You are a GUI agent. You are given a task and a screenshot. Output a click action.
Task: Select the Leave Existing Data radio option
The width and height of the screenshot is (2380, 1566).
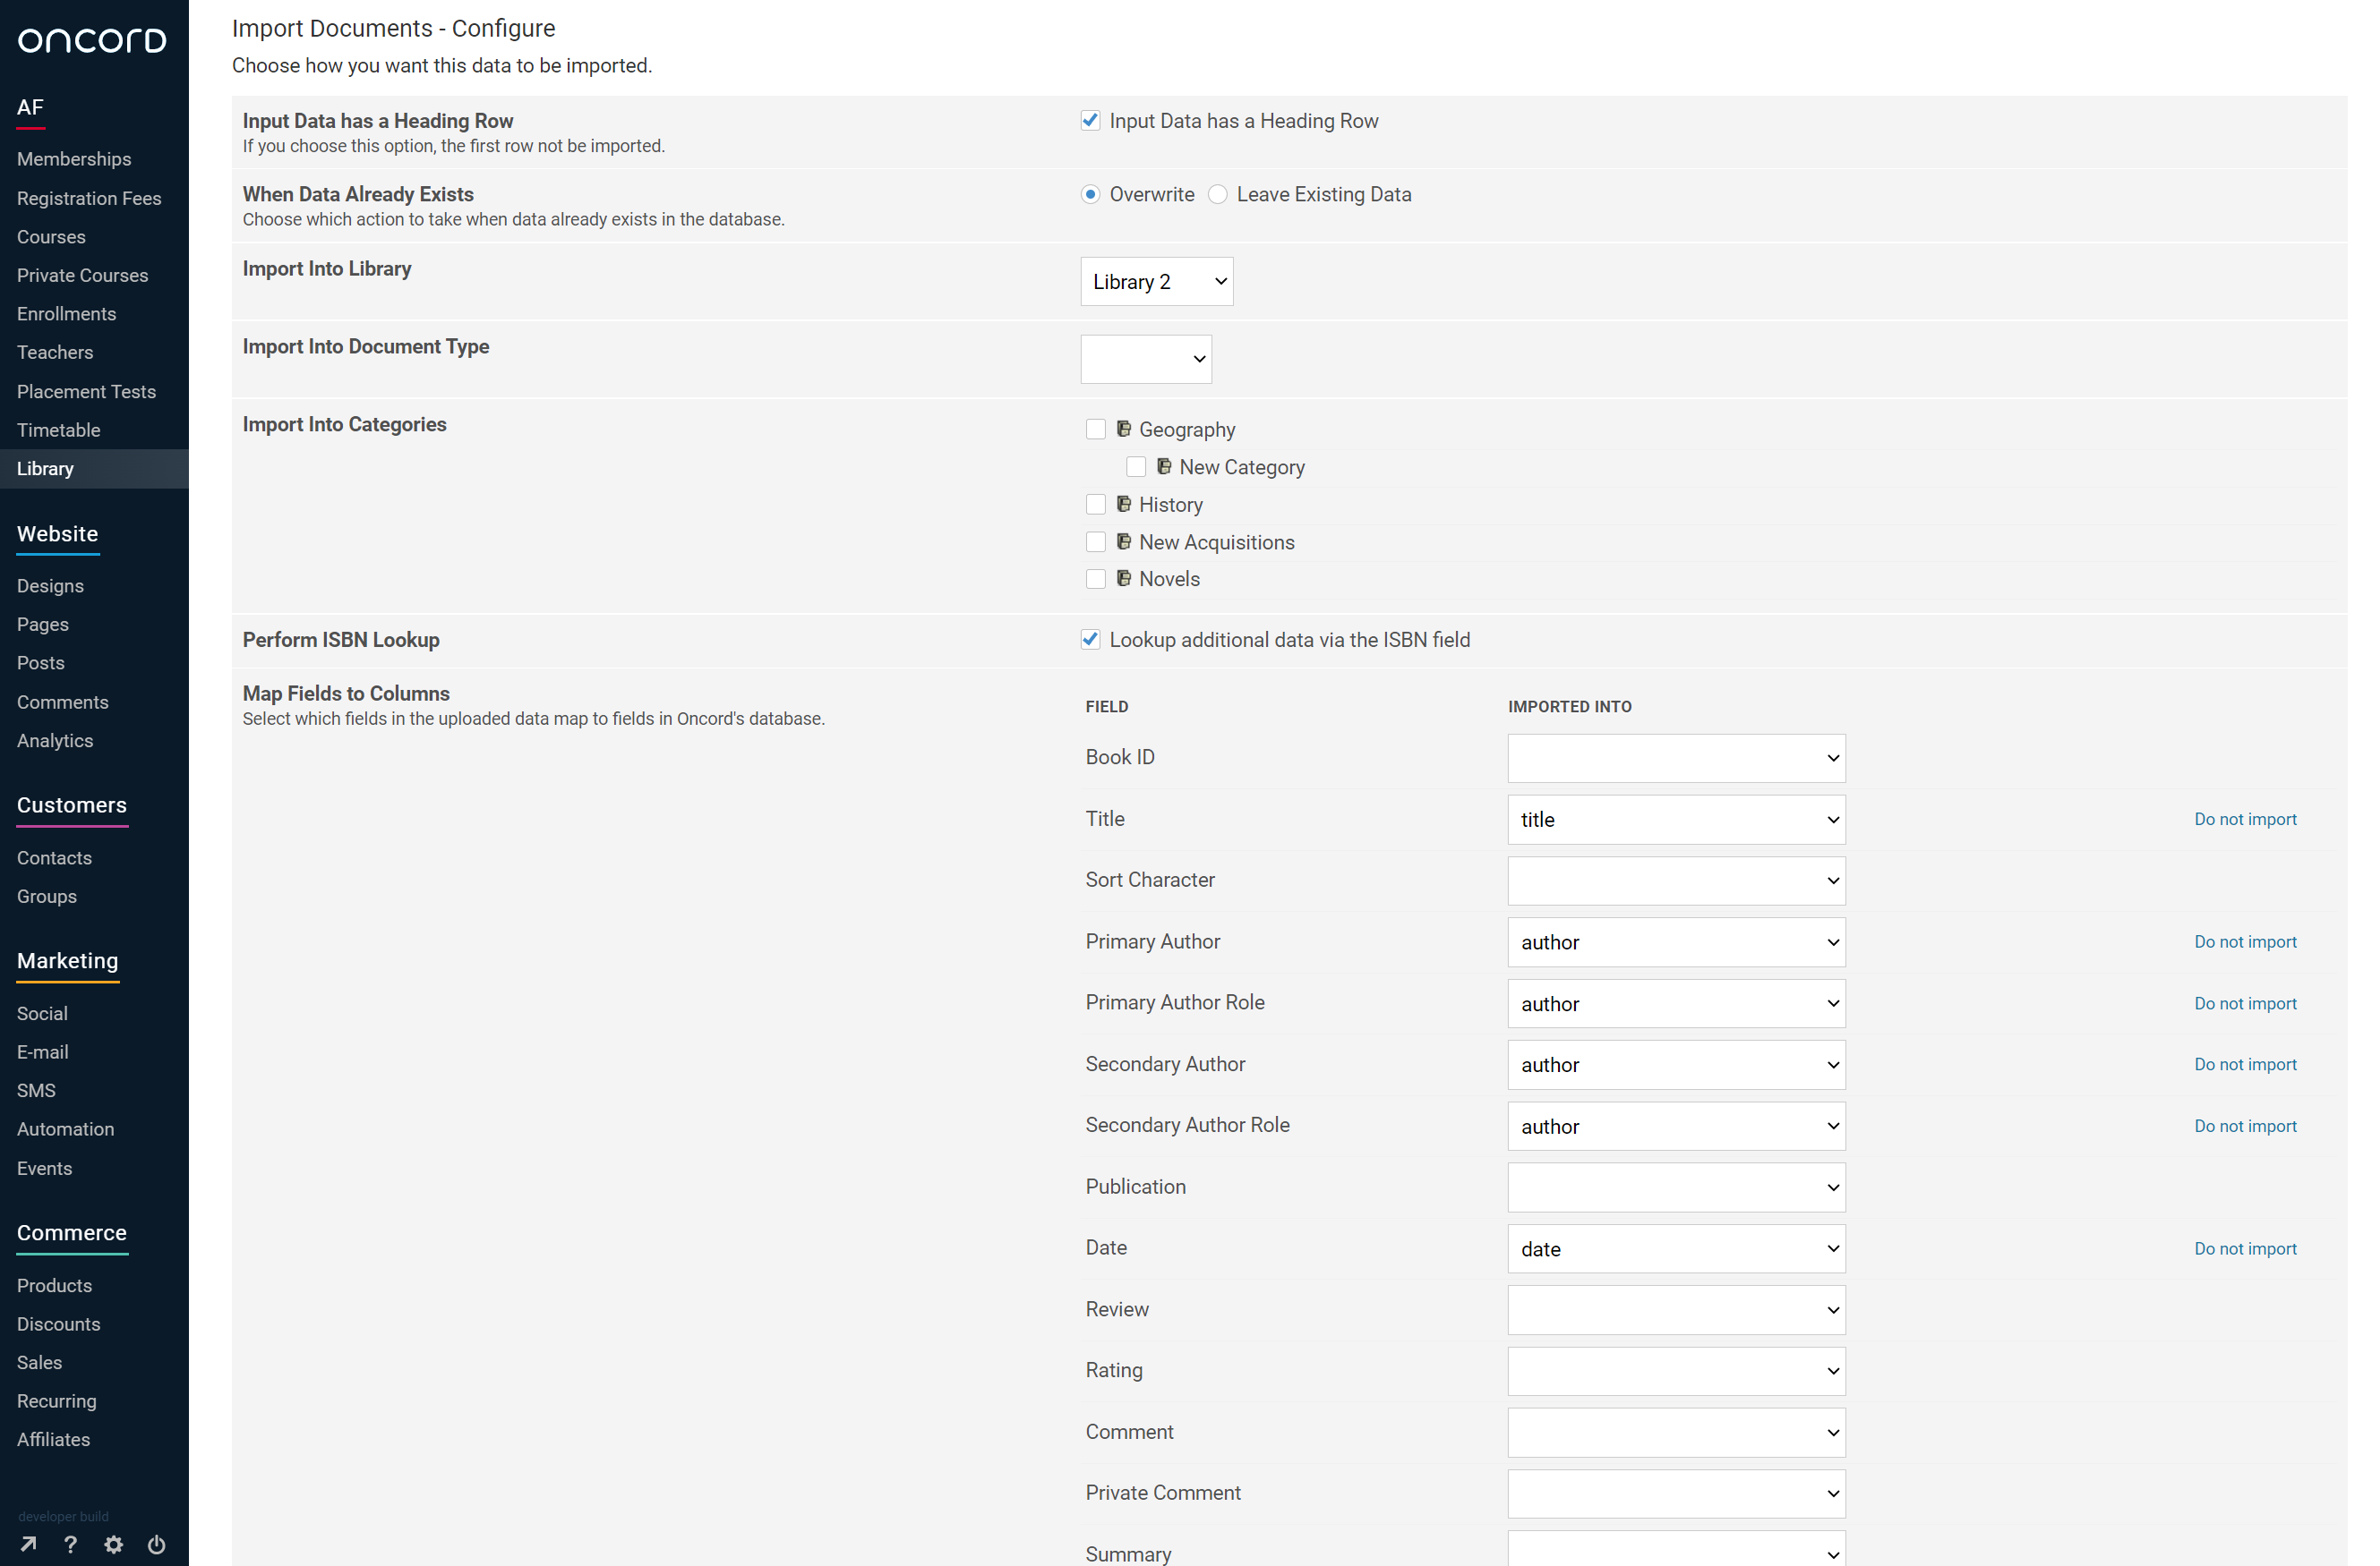(1217, 195)
